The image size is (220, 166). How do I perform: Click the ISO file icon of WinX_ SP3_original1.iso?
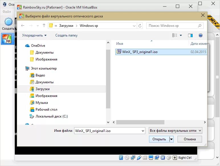click(119, 52)
